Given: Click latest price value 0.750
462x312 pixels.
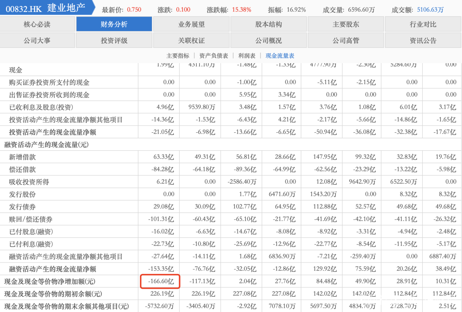Looking at the screenshot, I should click(134, 10).
